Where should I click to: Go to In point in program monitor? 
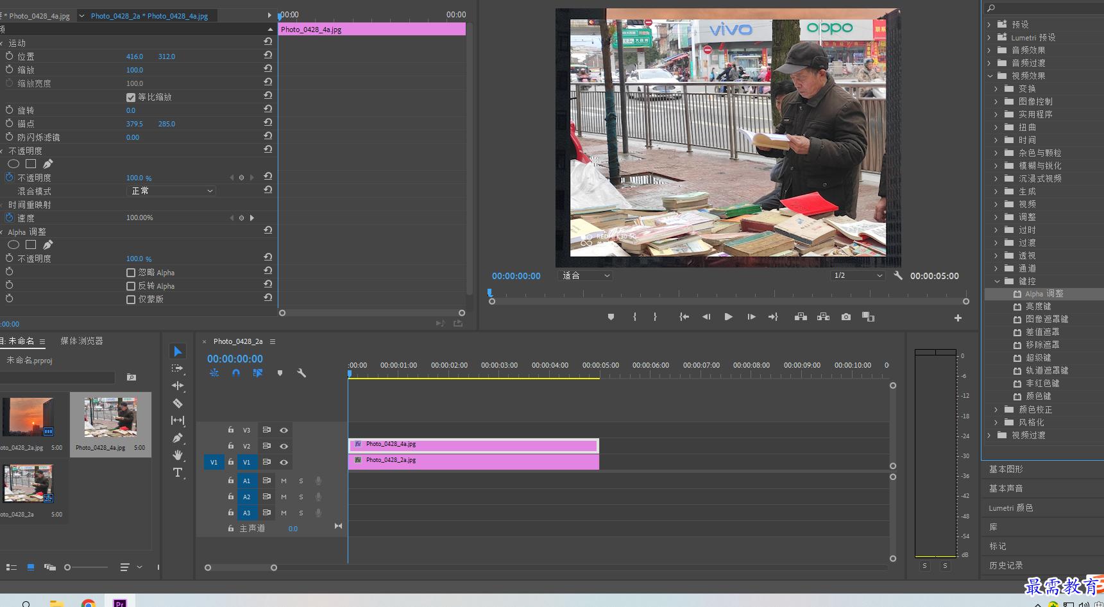pos(684,317)
